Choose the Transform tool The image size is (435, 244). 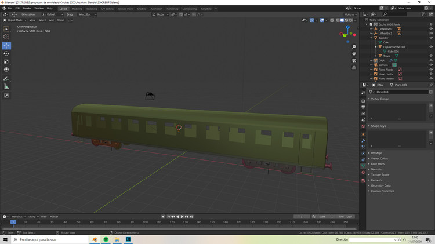pos(6,70)
